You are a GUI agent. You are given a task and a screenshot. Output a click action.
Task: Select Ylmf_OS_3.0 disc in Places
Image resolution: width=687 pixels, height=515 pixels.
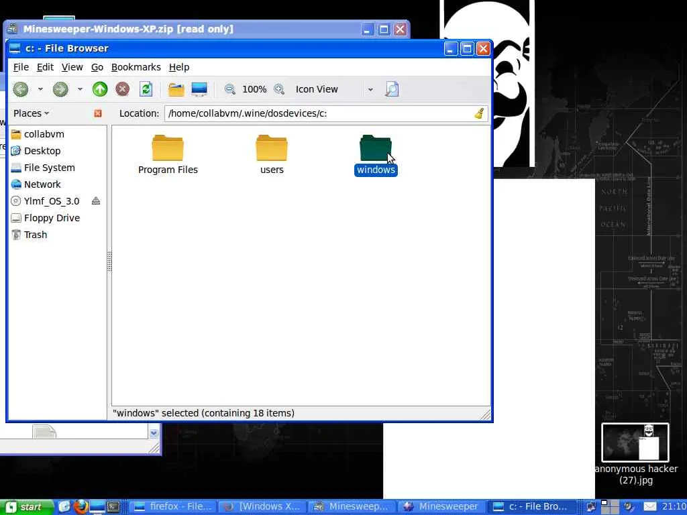[50, 201]
